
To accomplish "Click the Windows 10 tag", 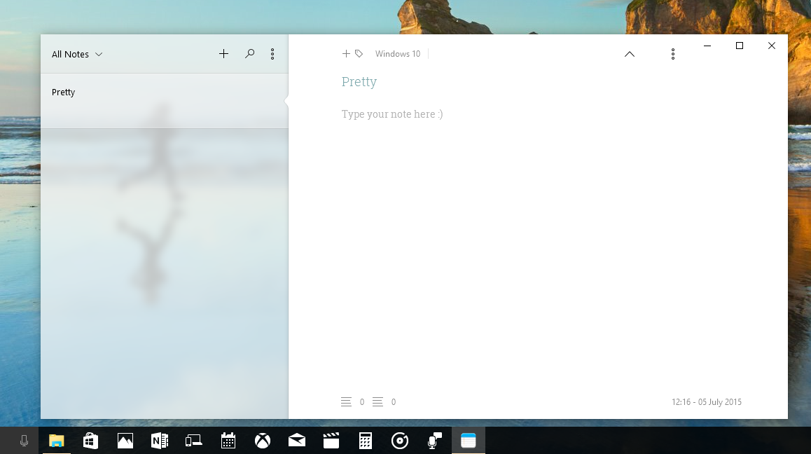I will coord(398,54).
